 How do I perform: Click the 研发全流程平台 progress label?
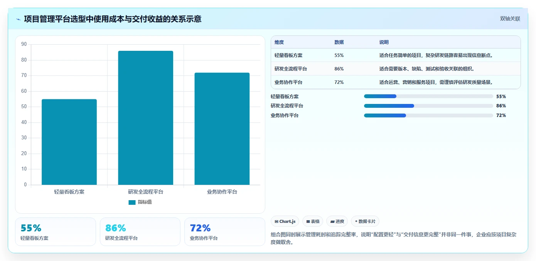287,106
